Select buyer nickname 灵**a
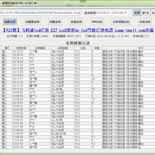The image size is (155, 155). coord(40,72)
